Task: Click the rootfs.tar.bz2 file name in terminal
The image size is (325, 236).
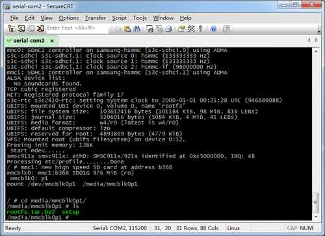Action: pos(31,212)
